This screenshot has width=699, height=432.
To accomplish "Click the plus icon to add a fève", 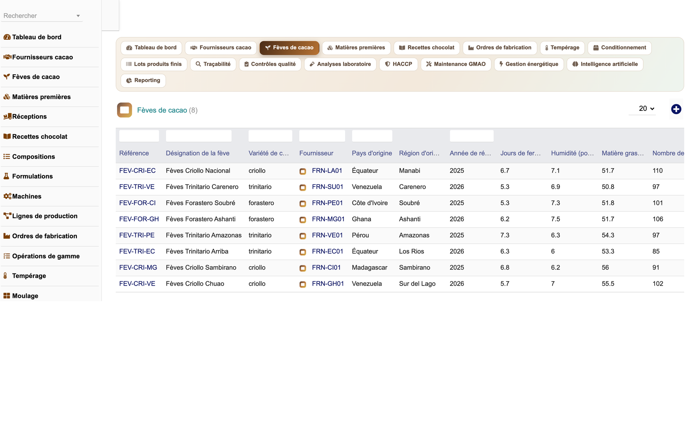I will pyautogui.click(x=676, y=109).
